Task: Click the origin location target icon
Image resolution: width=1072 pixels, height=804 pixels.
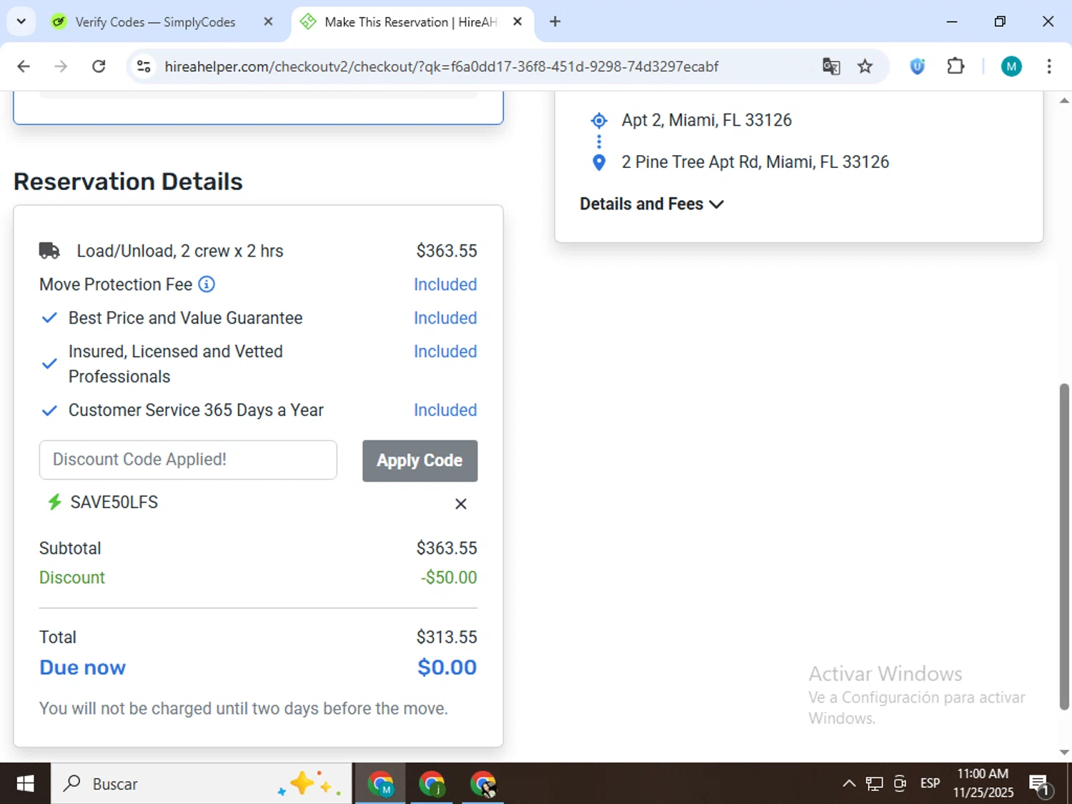Action: tap(599, 120)
